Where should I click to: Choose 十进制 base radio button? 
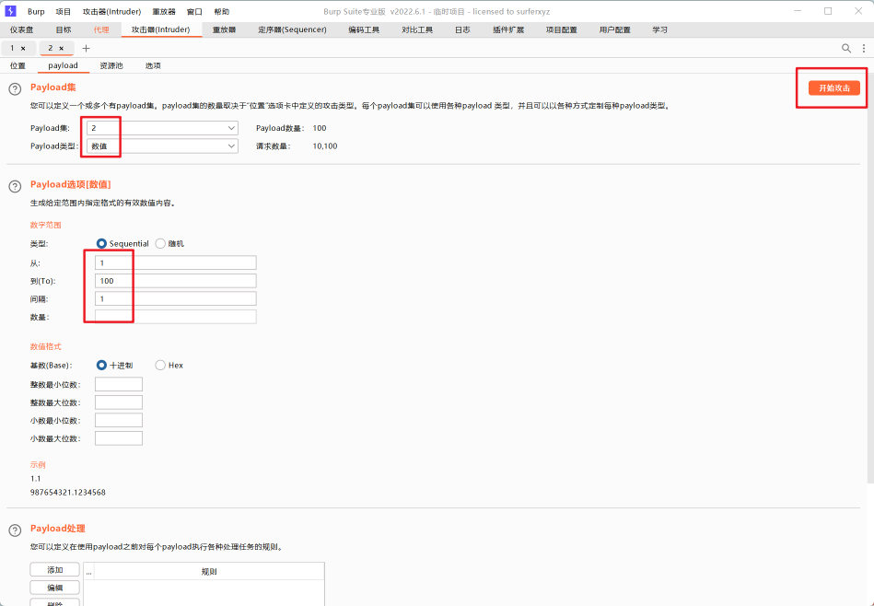[101, 365]
